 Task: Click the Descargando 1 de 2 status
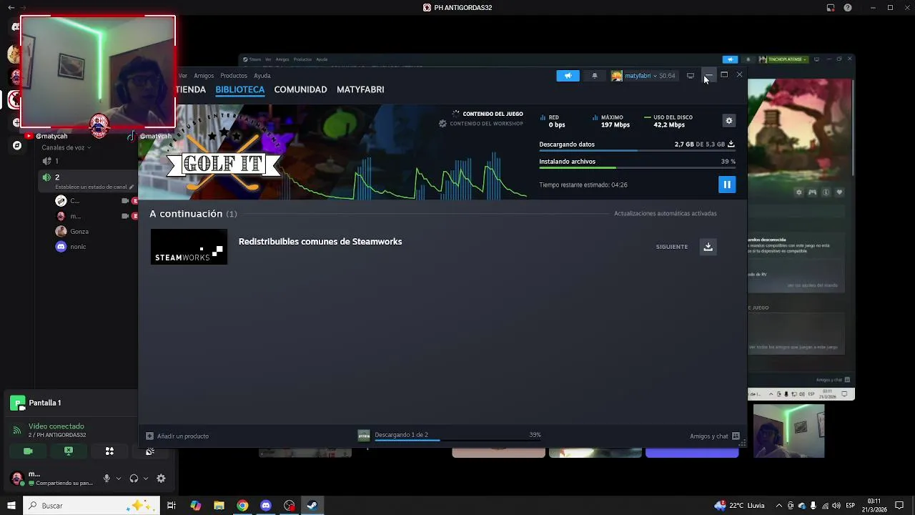point(401,435)
